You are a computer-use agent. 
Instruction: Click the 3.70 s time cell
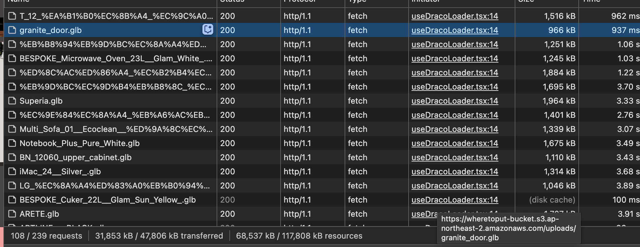628,86
